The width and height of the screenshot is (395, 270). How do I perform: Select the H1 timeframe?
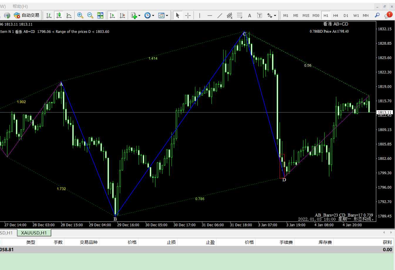(326, 16)
